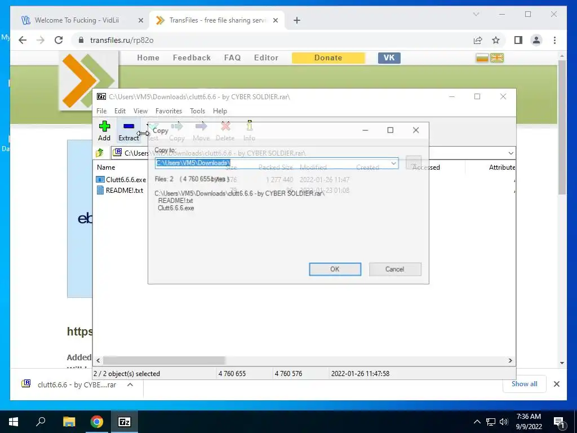Click the VK button on TransFiles

tap(389, 58)
